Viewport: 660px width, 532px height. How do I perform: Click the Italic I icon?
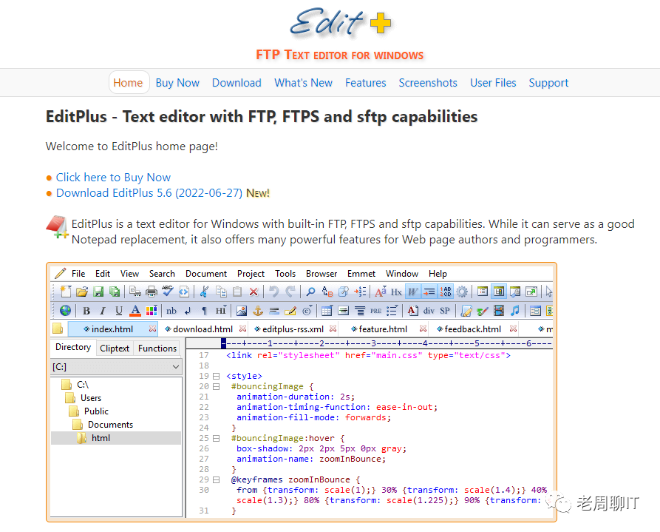click(x=102, y=311)
